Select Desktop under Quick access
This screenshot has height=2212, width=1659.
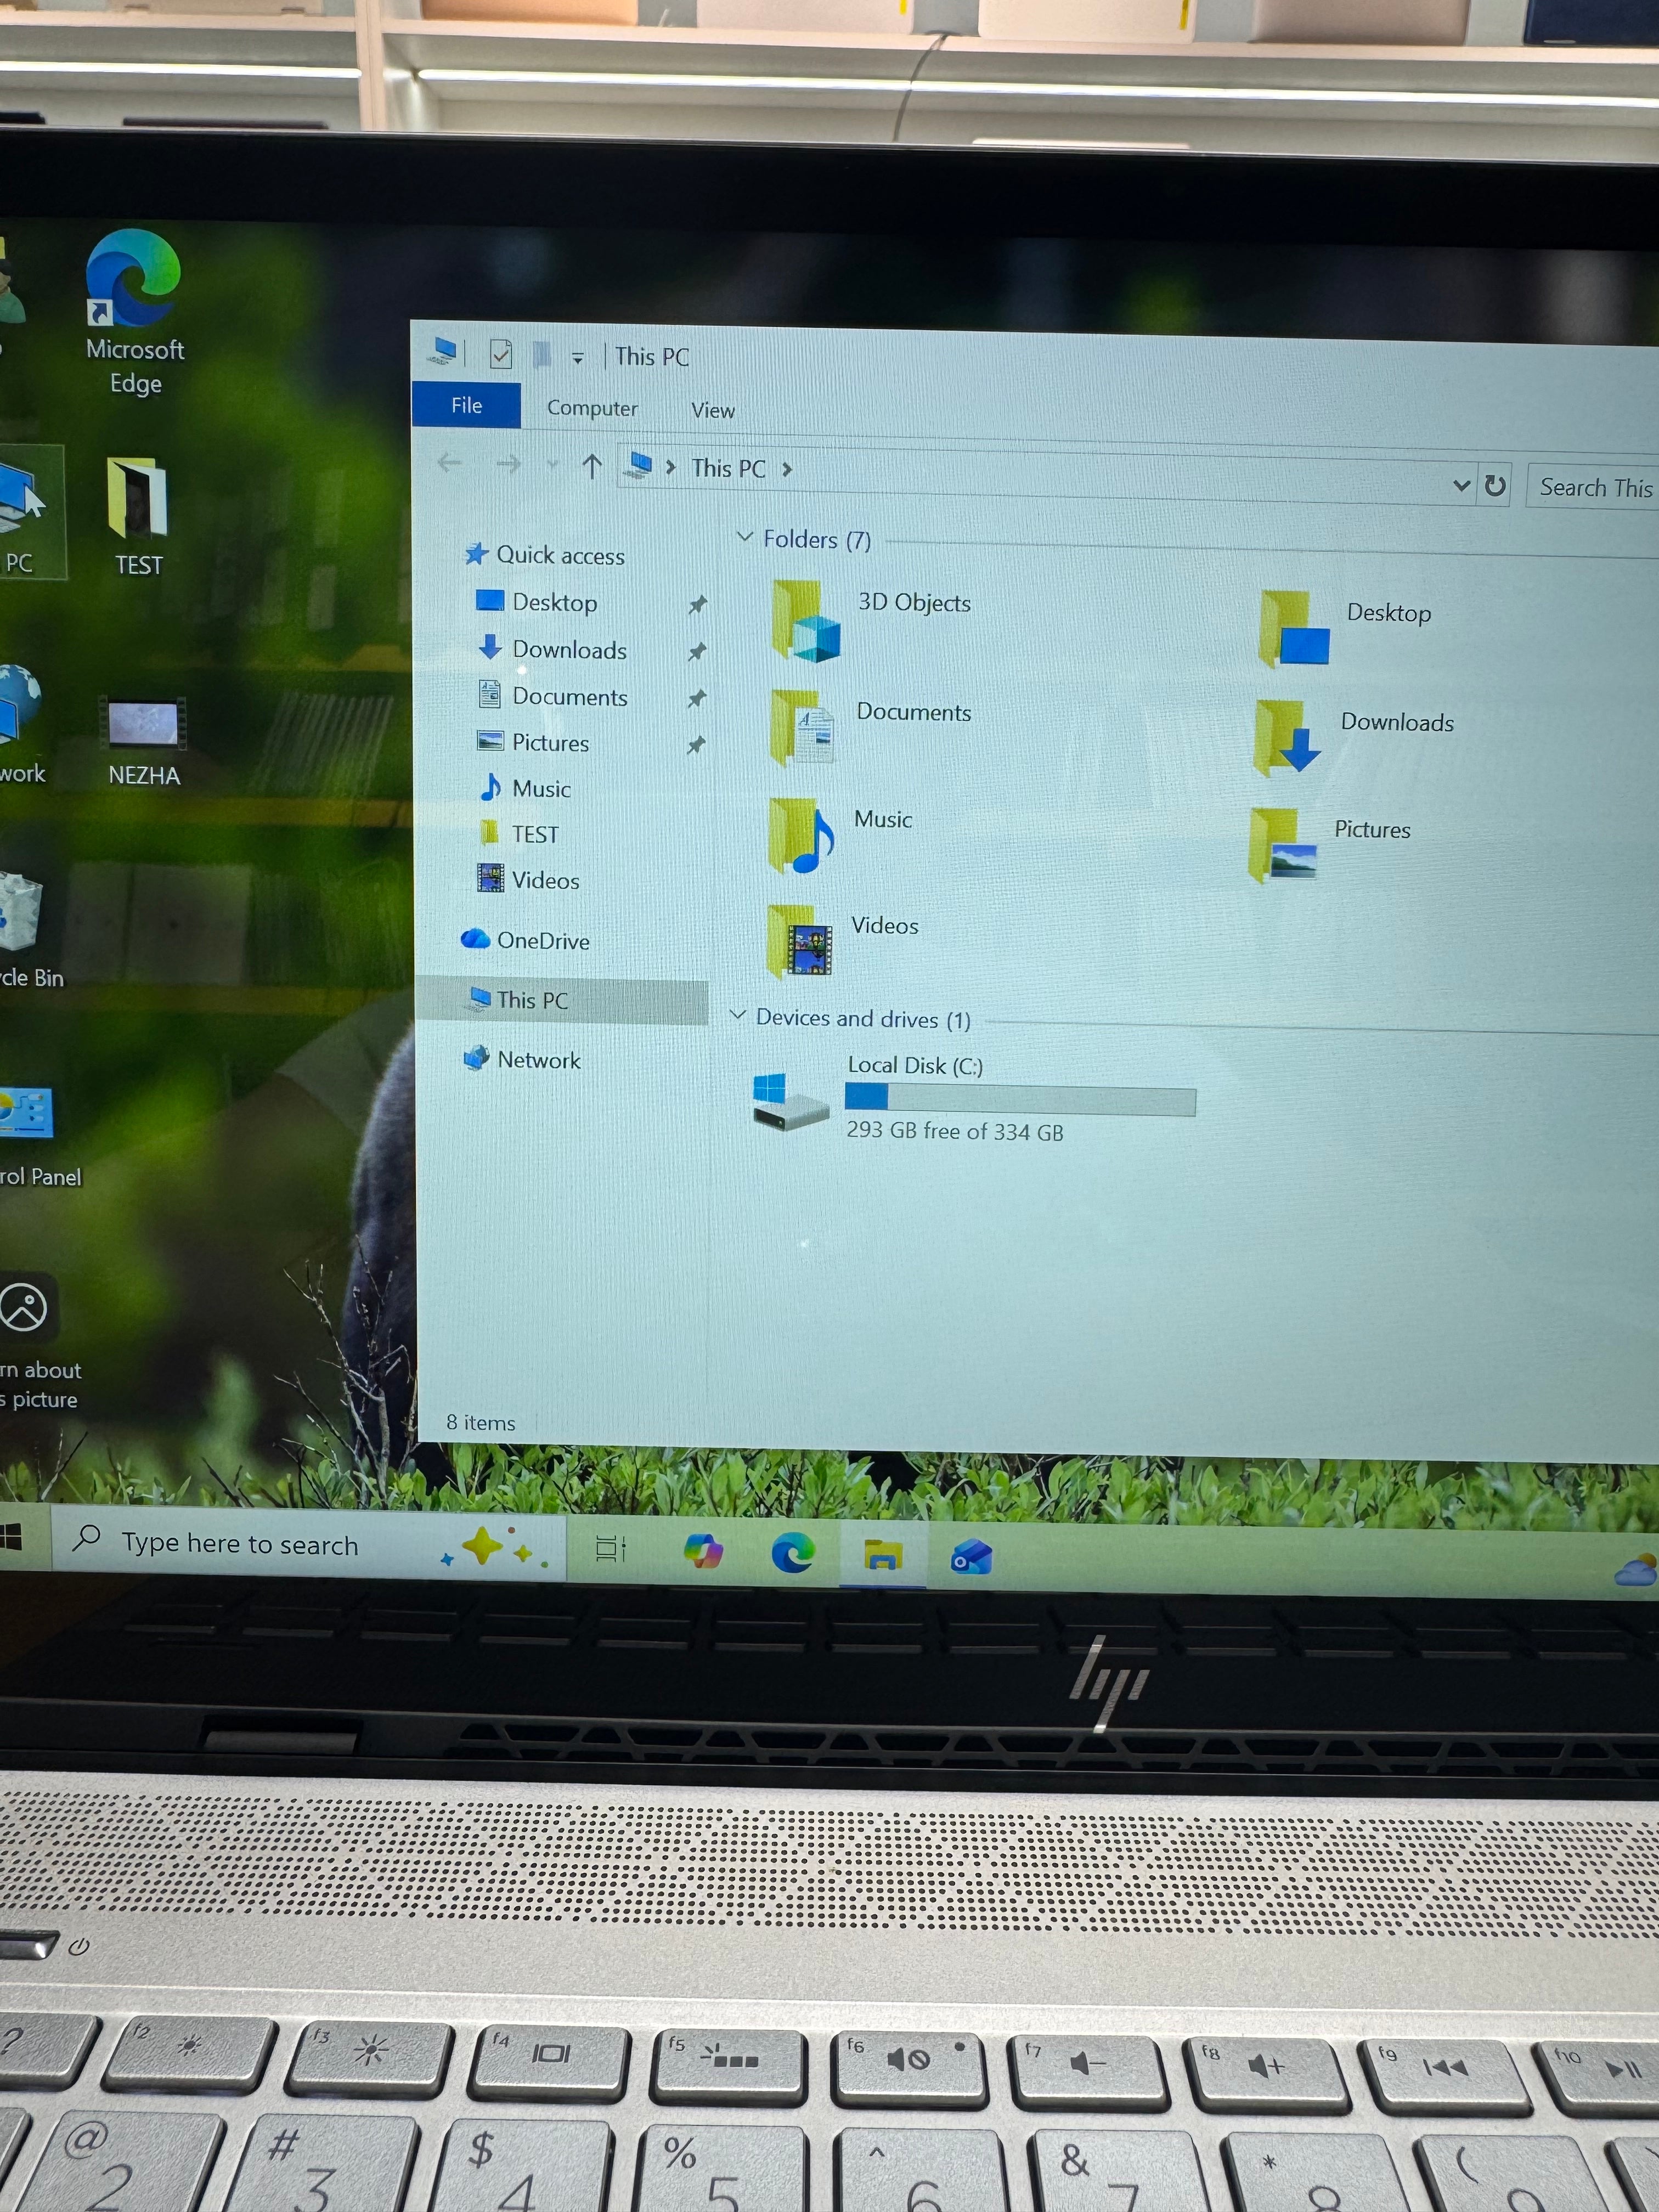[537, 601]
